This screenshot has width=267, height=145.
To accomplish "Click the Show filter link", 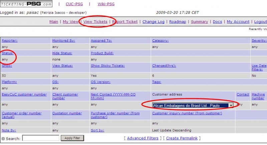I will click(x=7, y=66).
